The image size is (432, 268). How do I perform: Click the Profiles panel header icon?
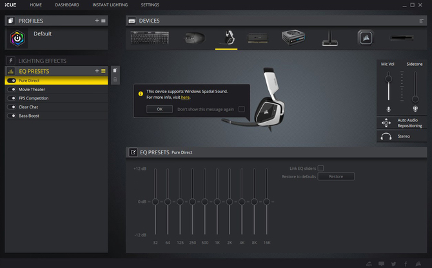[11, 21]
